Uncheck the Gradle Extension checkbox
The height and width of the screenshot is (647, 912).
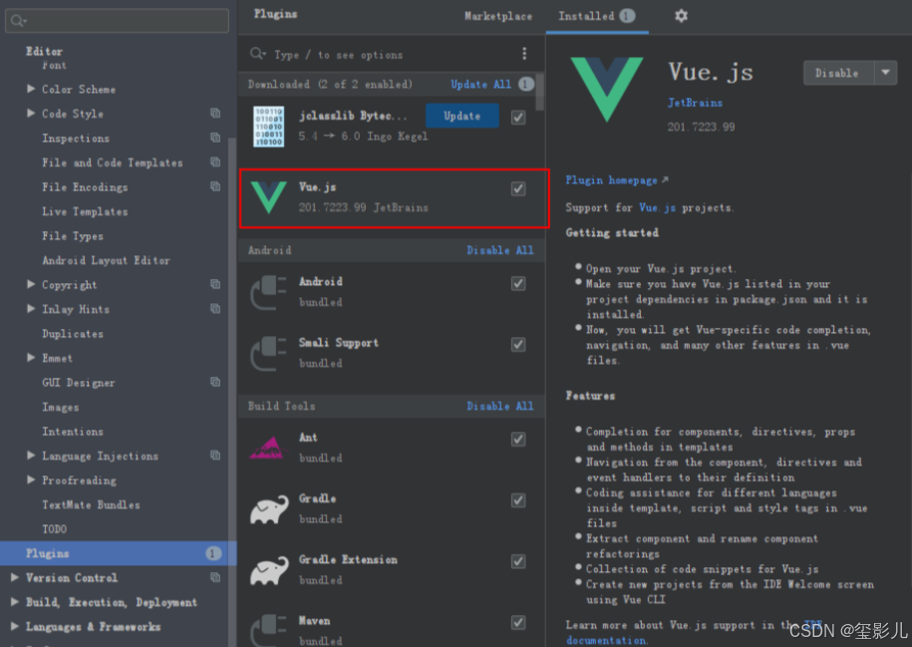pos(518,561)
